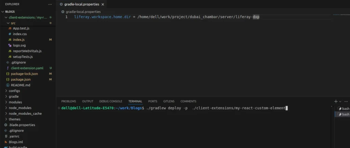
Task: Open index.js file
Action: point(19,40)
